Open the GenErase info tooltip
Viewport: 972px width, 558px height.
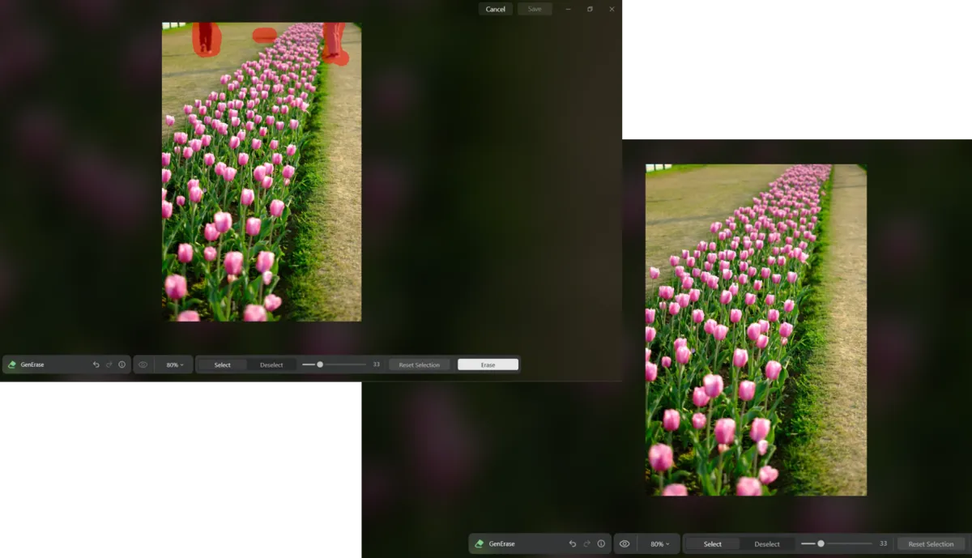point(122,364)
